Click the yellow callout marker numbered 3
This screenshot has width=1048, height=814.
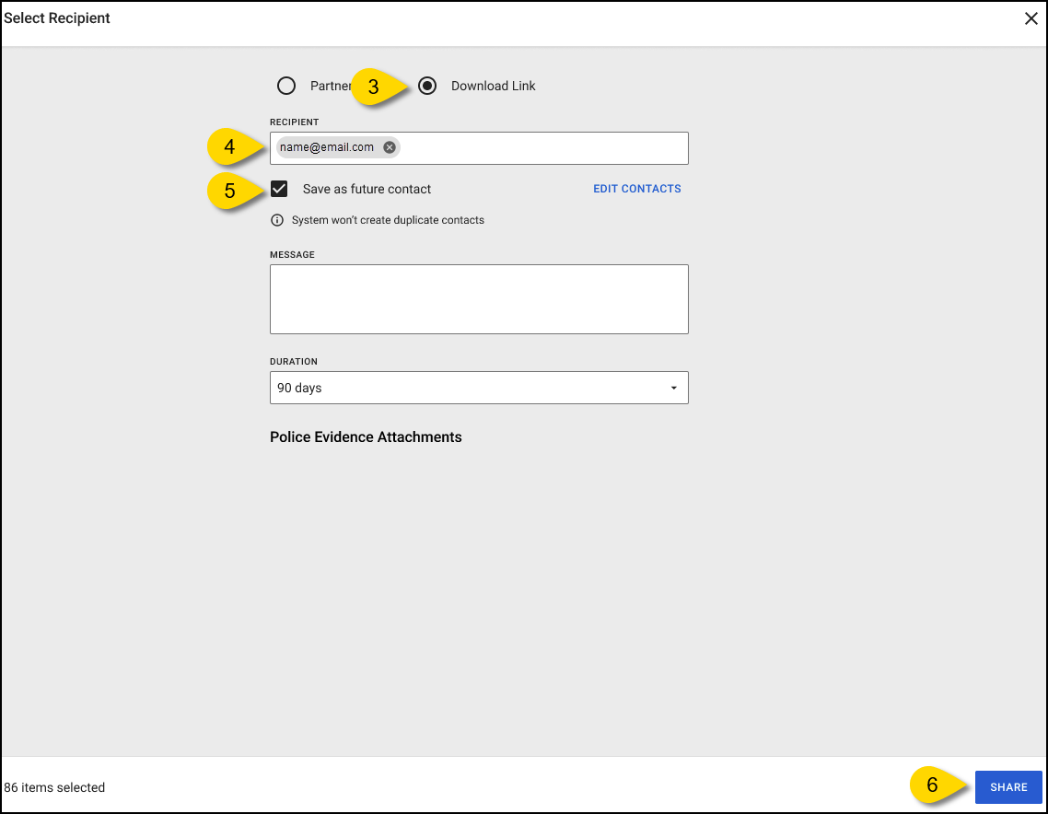[375, 87]
